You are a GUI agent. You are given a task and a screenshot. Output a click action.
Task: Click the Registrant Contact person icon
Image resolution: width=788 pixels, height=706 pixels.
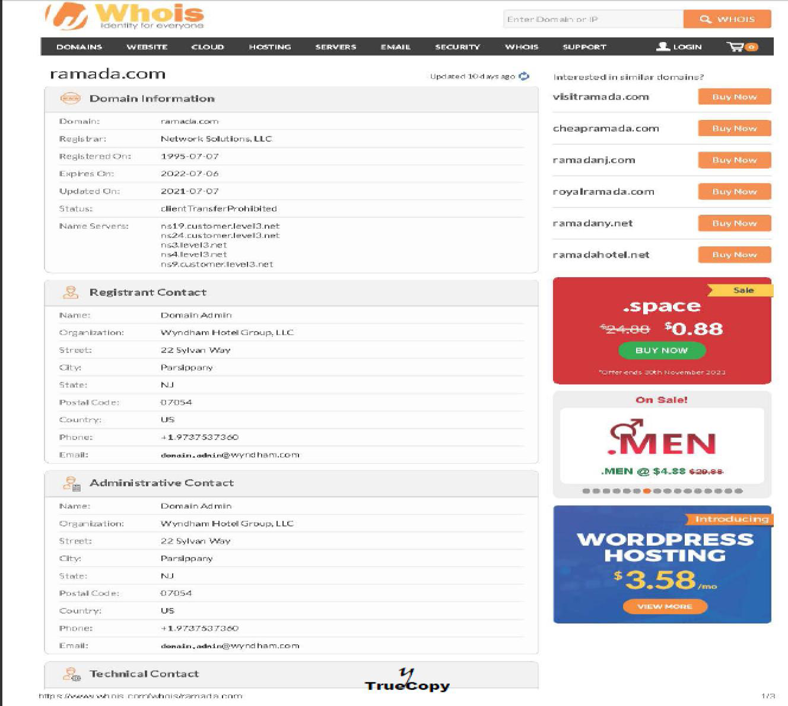tap(71, 292)
